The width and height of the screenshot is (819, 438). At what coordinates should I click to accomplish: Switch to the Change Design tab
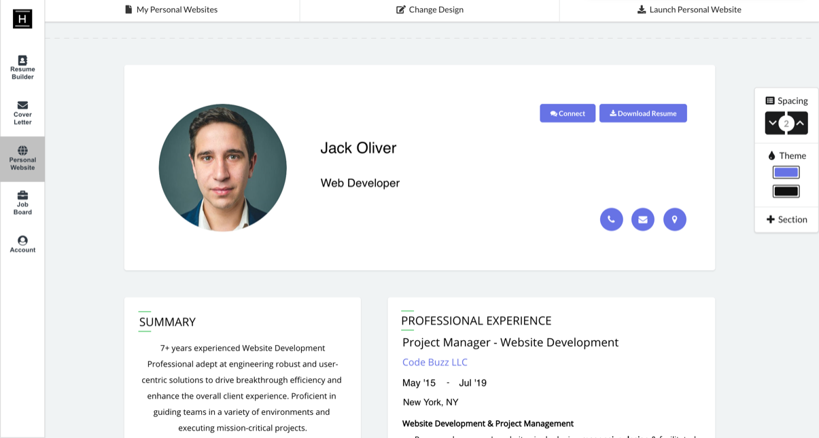pos(430,10)
